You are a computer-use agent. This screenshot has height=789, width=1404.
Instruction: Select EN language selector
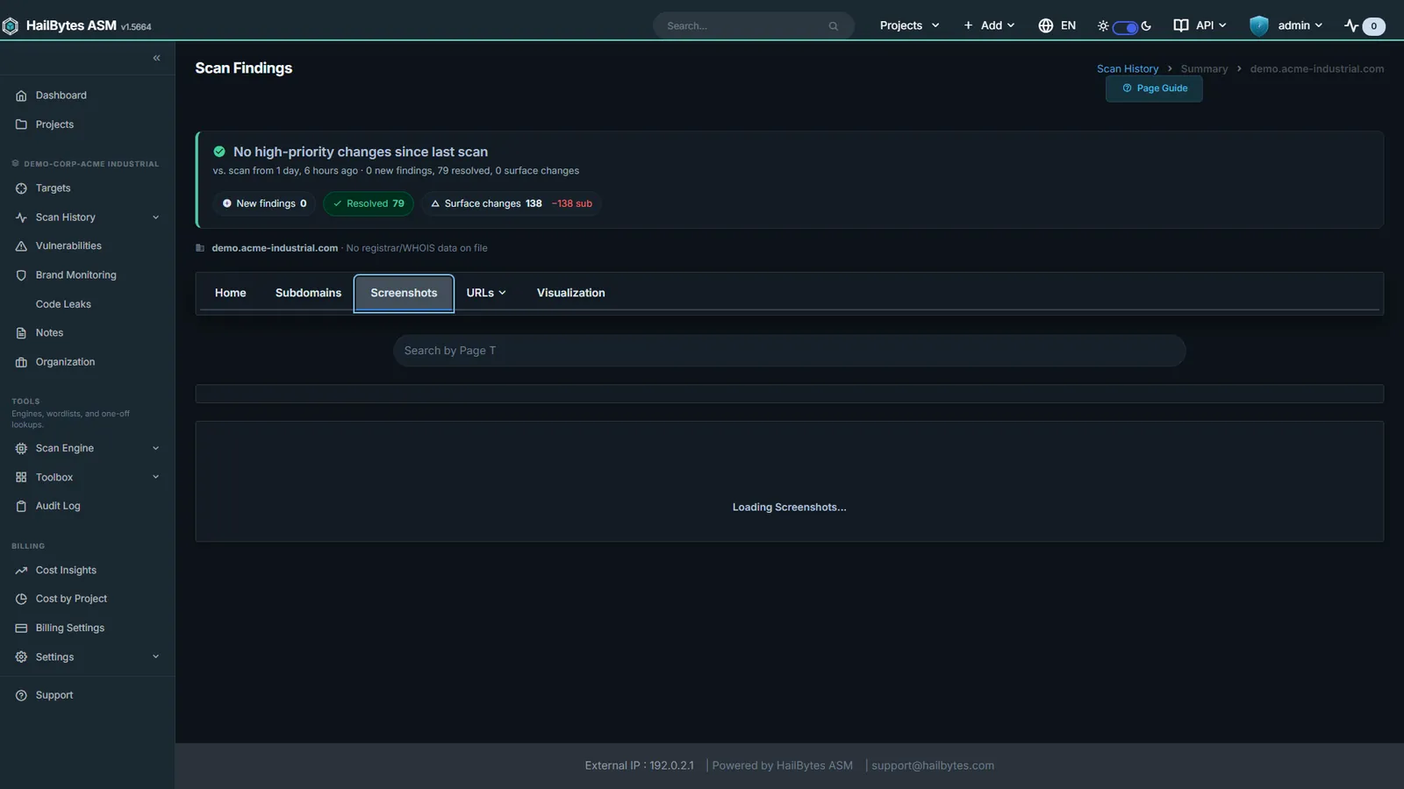pos(1068,25)
